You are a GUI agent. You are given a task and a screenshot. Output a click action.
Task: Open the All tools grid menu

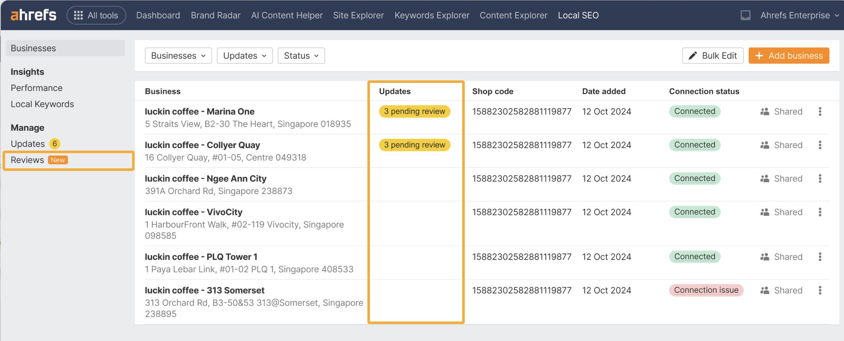coord(97,15)
